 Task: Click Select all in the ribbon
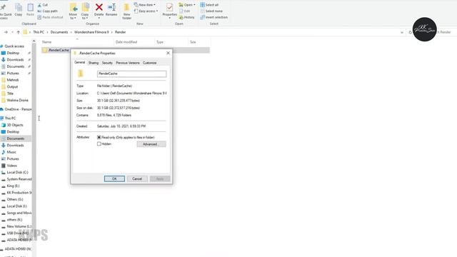point(209,5)
